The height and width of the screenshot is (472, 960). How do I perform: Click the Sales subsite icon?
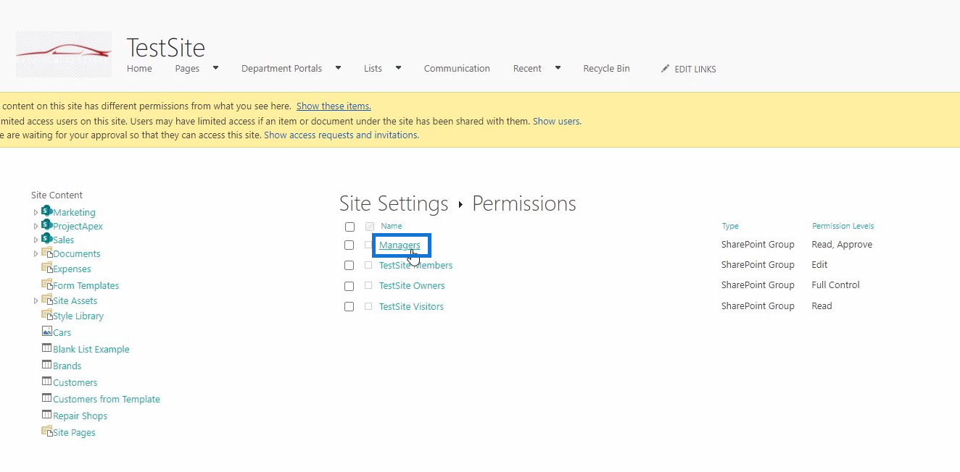pyautogui.click(x=47, y=239)
